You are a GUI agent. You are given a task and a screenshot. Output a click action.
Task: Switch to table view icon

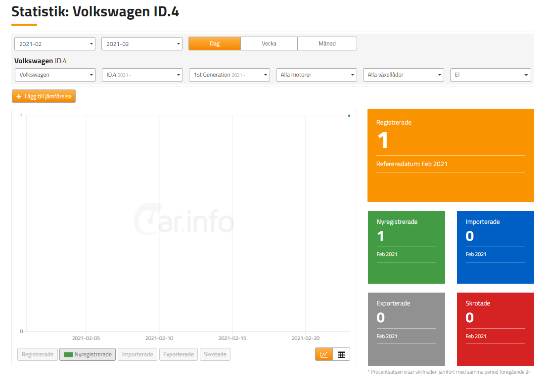341,354
